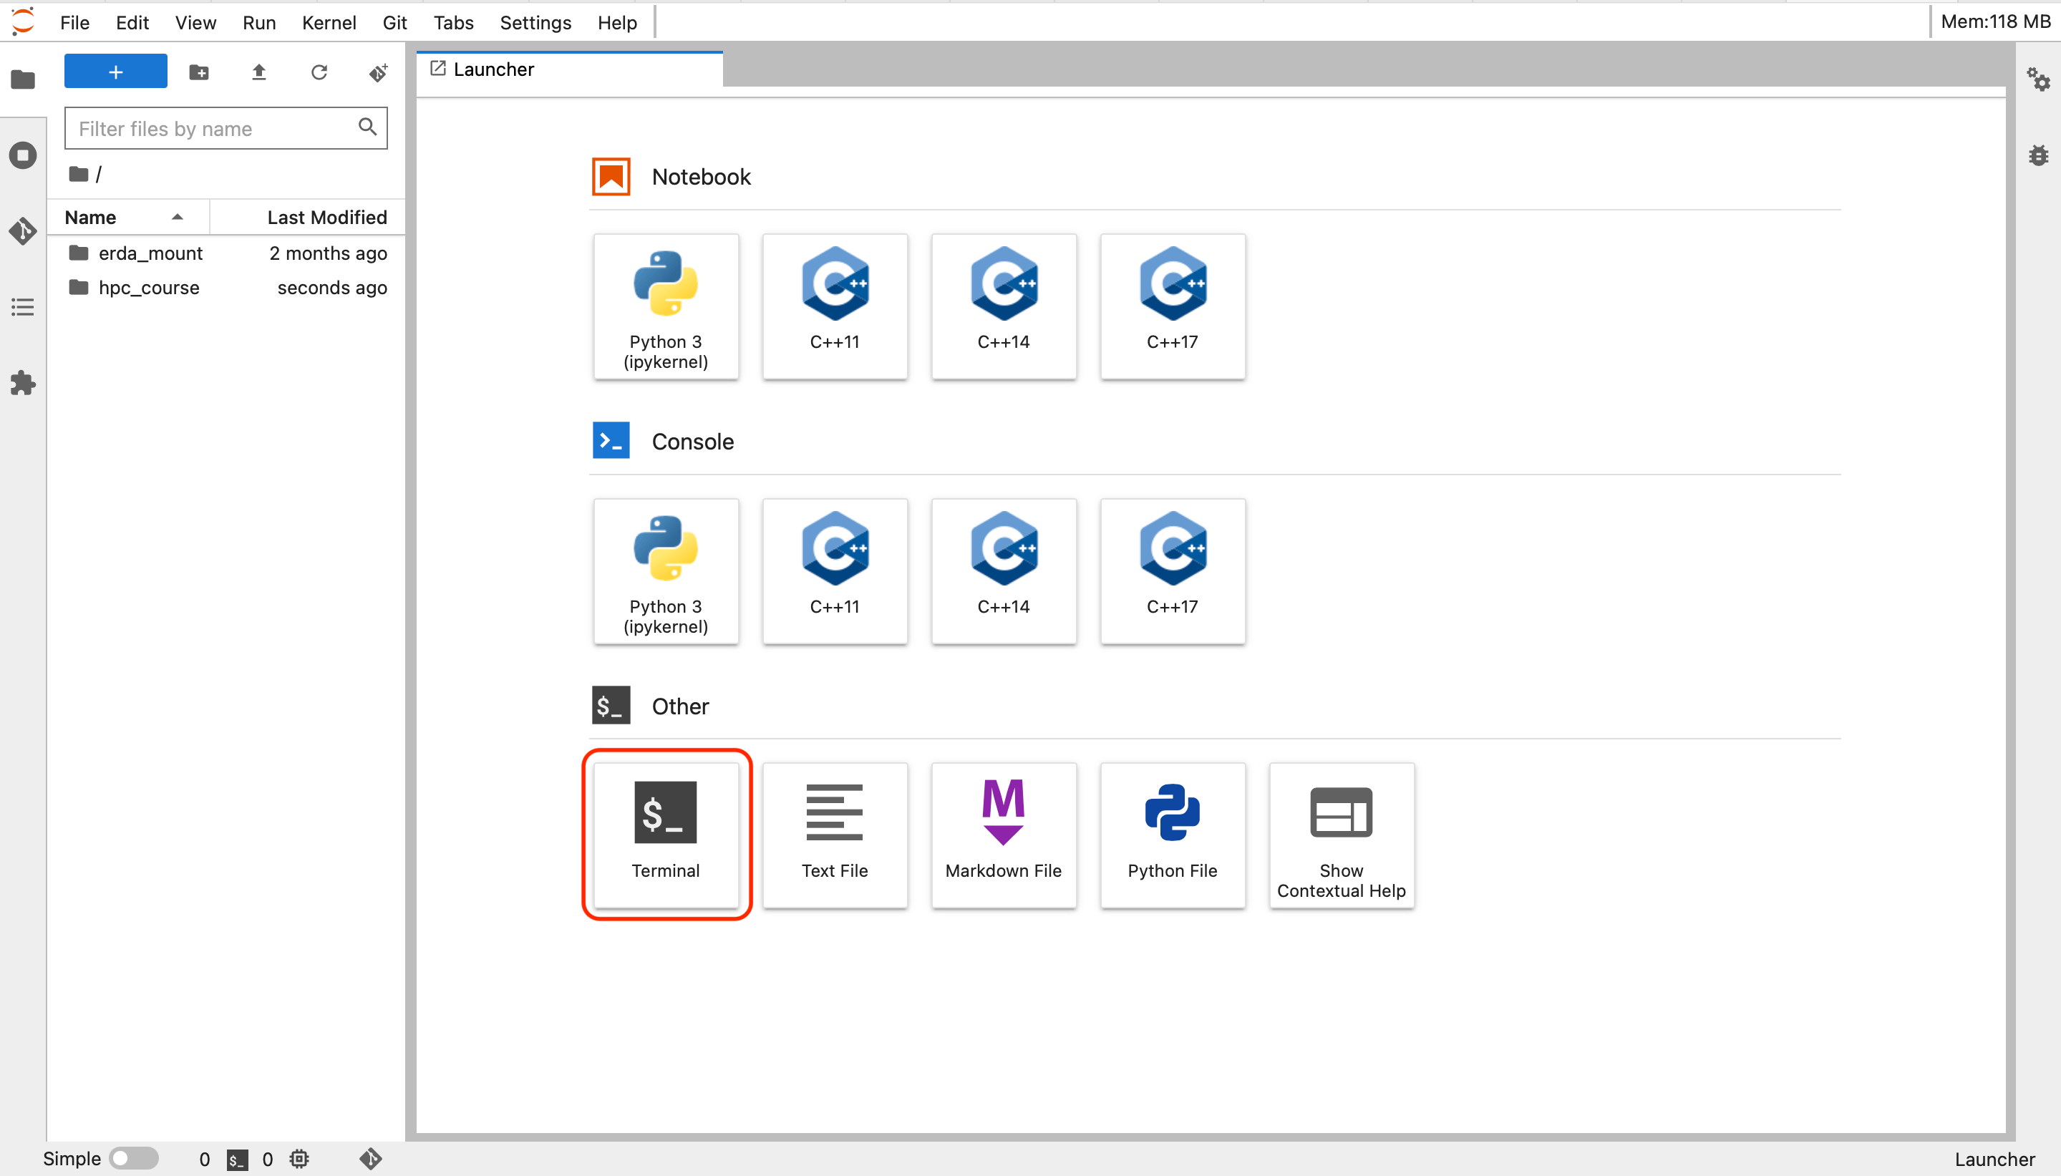Open Extension Manager puzzle icon

point(23,383)
